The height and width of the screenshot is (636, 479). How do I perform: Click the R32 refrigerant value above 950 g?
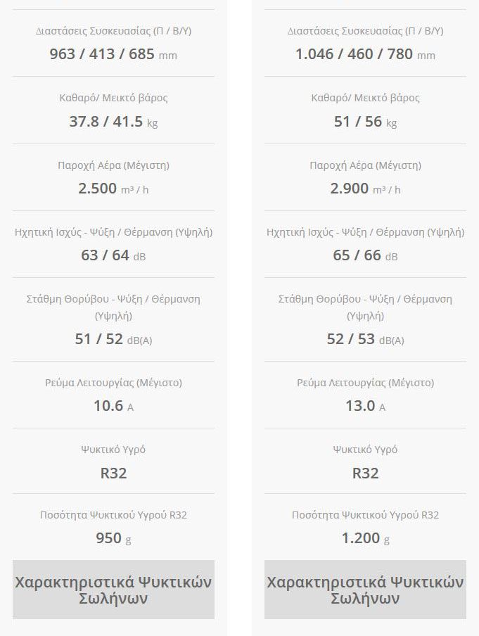click(x=113, y=473)
